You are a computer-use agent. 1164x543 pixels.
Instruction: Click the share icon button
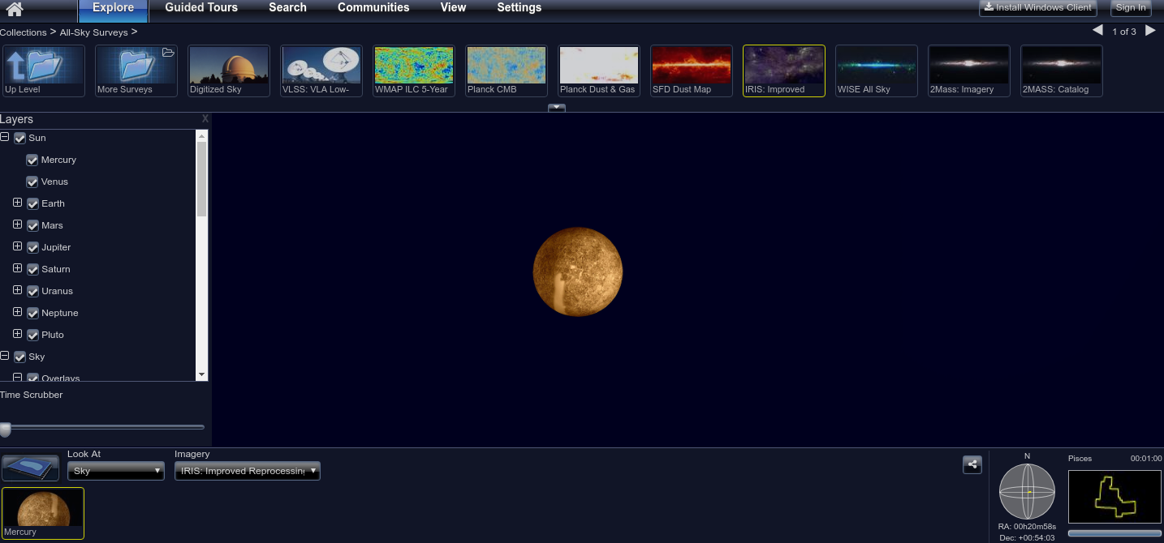pyautogui.click(x=972, y=464)
